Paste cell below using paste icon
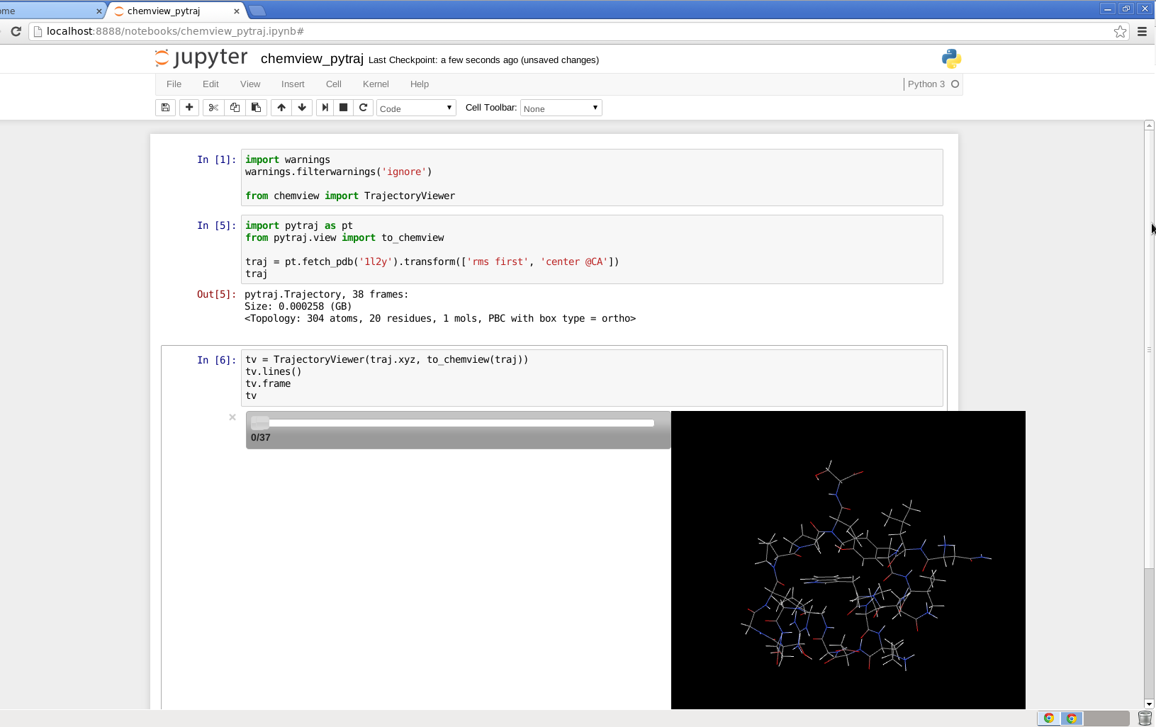 point(256,107)
